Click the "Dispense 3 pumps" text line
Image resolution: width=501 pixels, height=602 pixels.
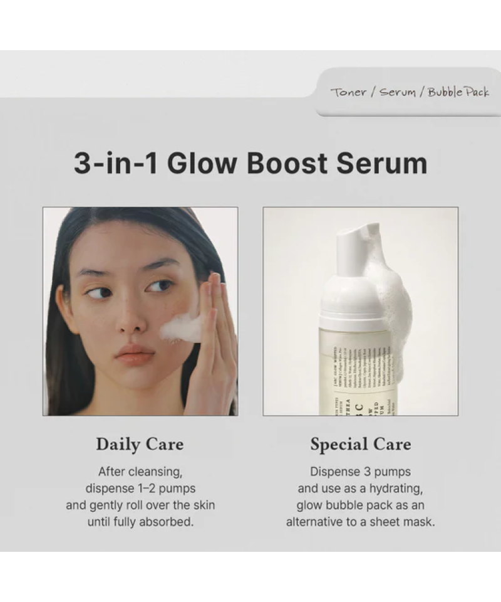(360, 472)
